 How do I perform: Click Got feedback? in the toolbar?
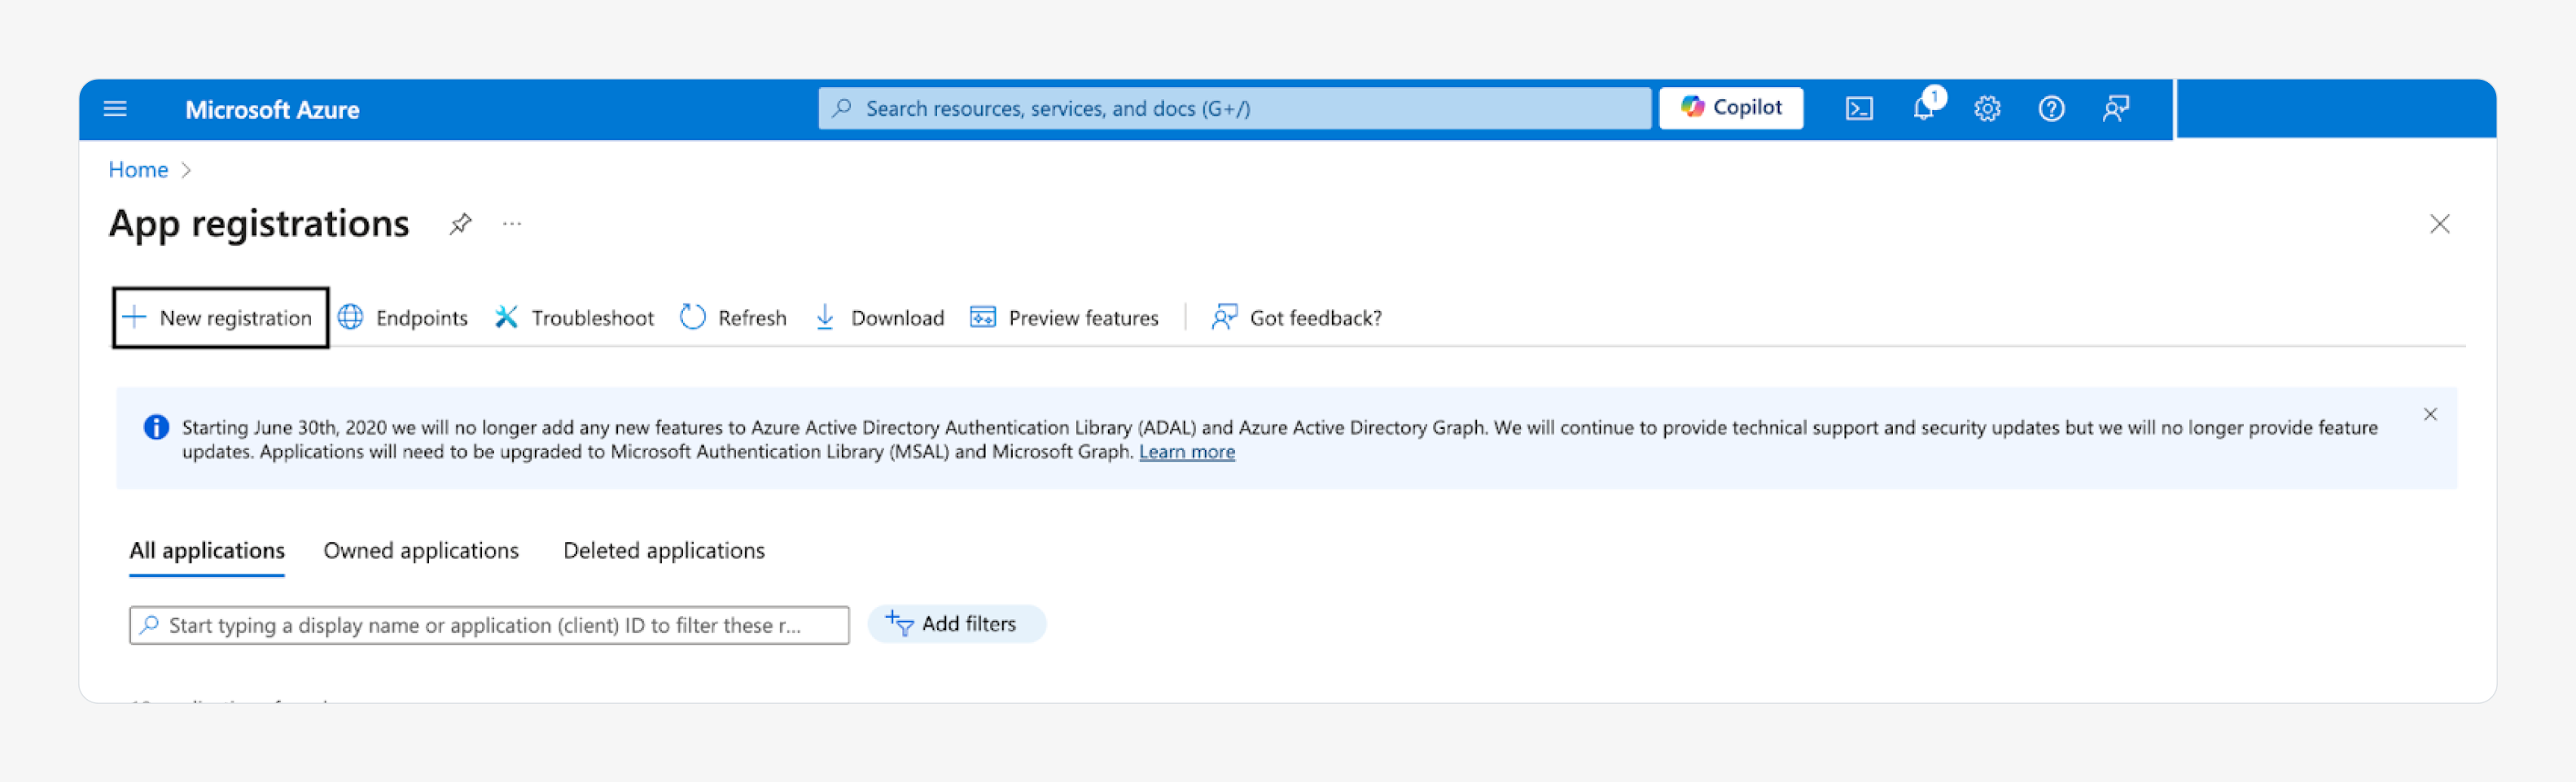[x=1296, y=318]
